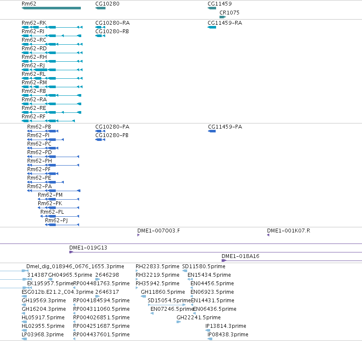Click transcript label Rm62-RB

tap(34, 91)
